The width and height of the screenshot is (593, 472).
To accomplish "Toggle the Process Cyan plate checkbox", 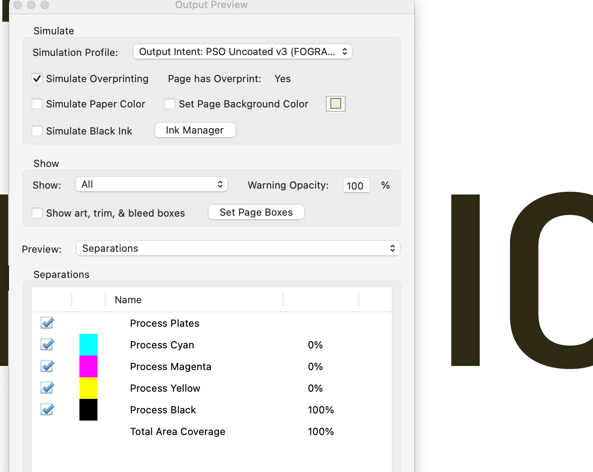I will point(47,345).
